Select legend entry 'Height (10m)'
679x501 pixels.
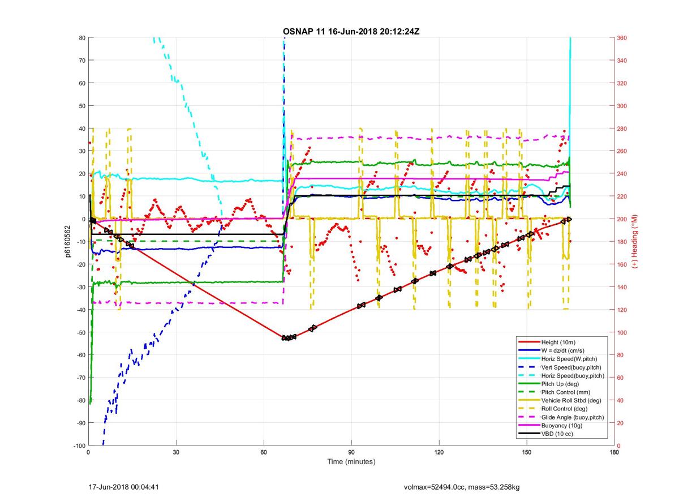point(558,342)
